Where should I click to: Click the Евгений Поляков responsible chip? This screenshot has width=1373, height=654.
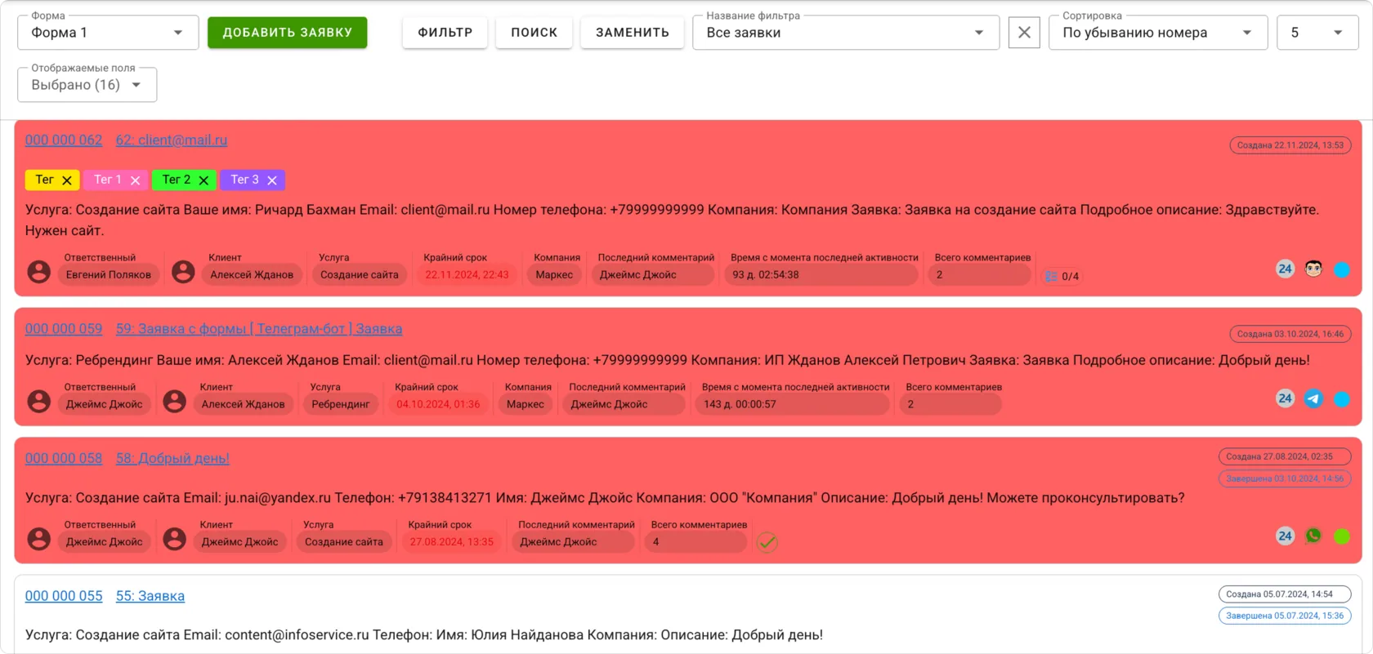(x=109, y=275)
